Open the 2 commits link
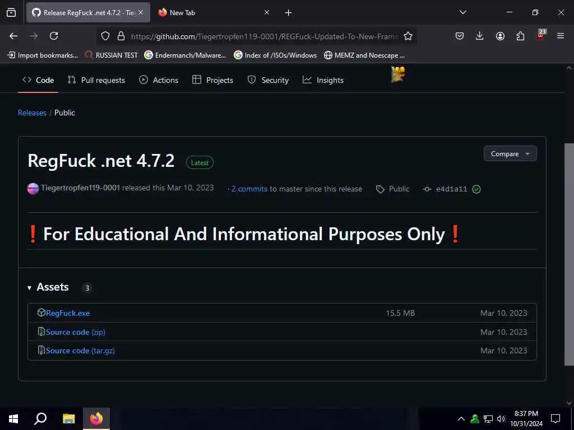The width and height of the screenshot is (574, 430). [249, 189]
